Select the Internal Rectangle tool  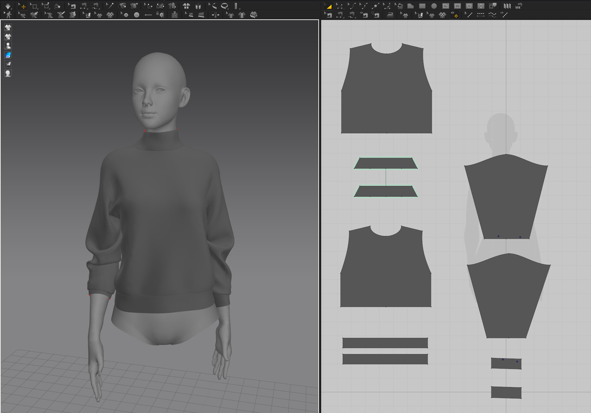pos(457,6)
